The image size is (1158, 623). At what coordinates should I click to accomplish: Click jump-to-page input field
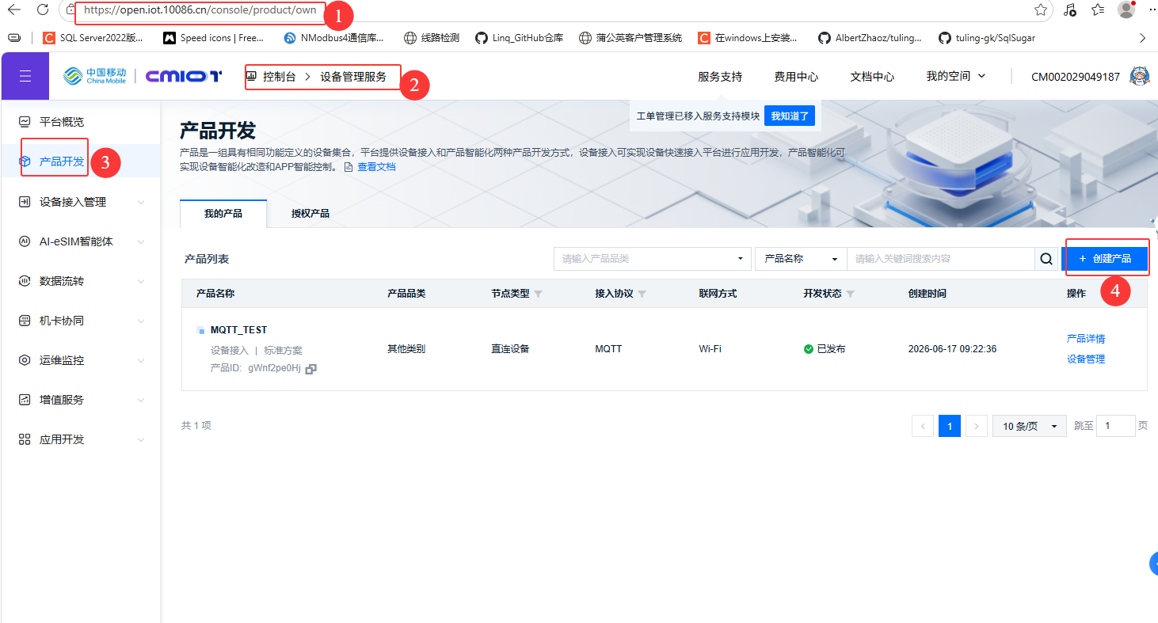[x=1116, y=426]
